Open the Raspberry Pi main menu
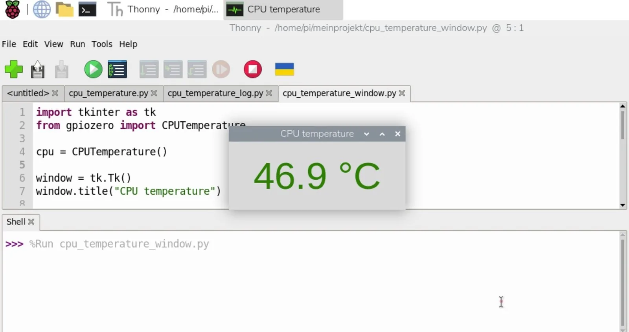 point(12,9)
